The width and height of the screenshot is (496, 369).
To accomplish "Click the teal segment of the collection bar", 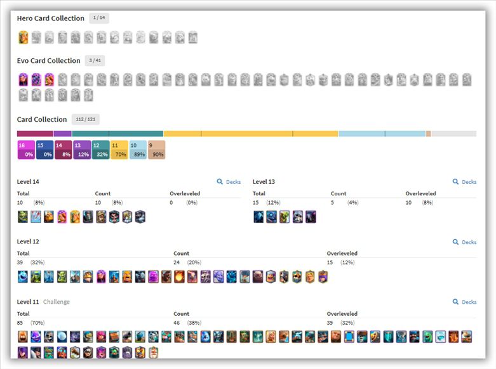I will click(x=117, y=134).
